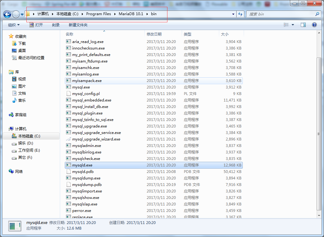Viewport: 324px width, 237px height.
Task: Click the search magnifier icon
Action: pyautogui.click(x=317, y=14)
